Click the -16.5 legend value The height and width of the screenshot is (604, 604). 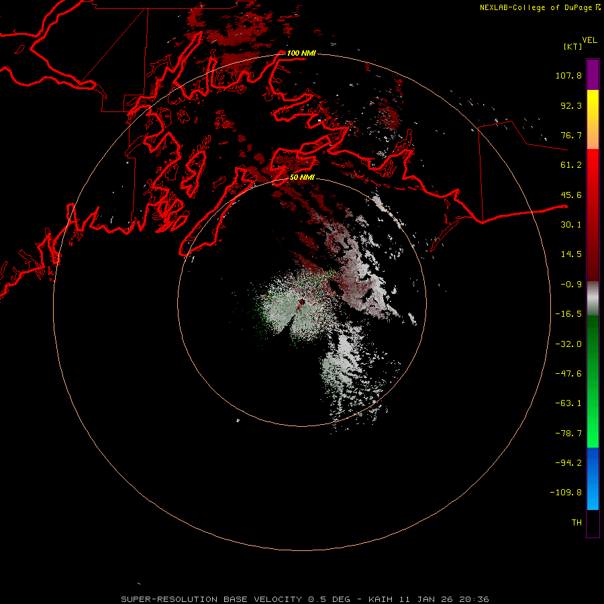point(568,314)
